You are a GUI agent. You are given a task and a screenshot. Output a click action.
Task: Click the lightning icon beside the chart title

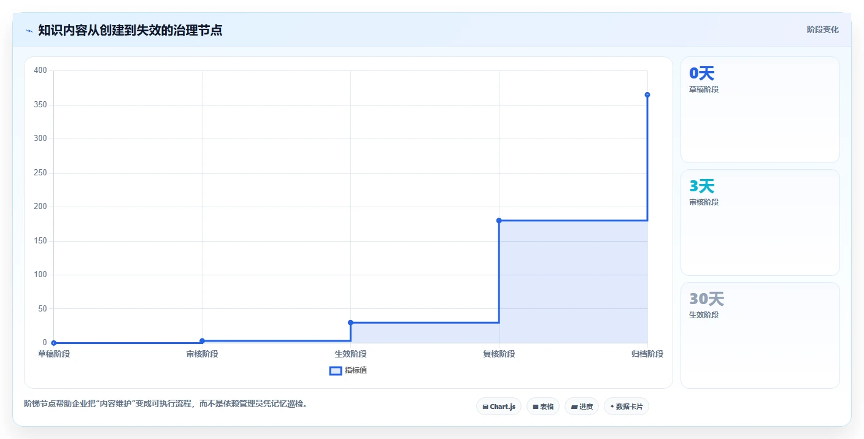pos(29,31)
